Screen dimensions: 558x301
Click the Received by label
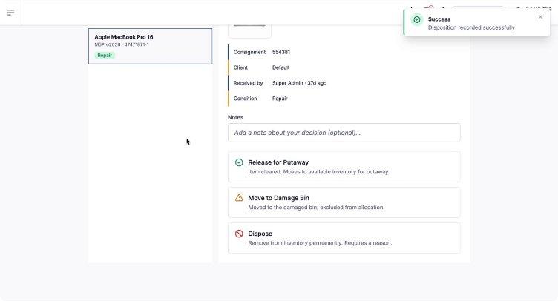(248, 83)
